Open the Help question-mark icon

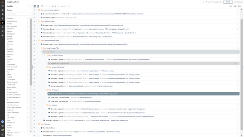pos(2,126)
